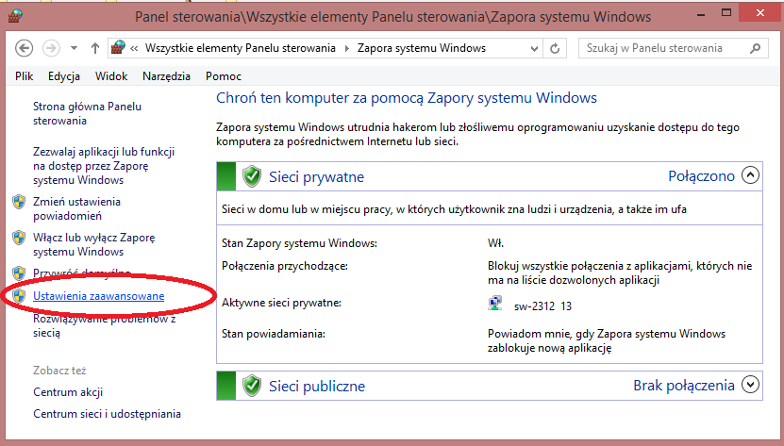Screen dimensions: 784x446
Task: Click the refresh button in address bar
Action: click(555, 48)
